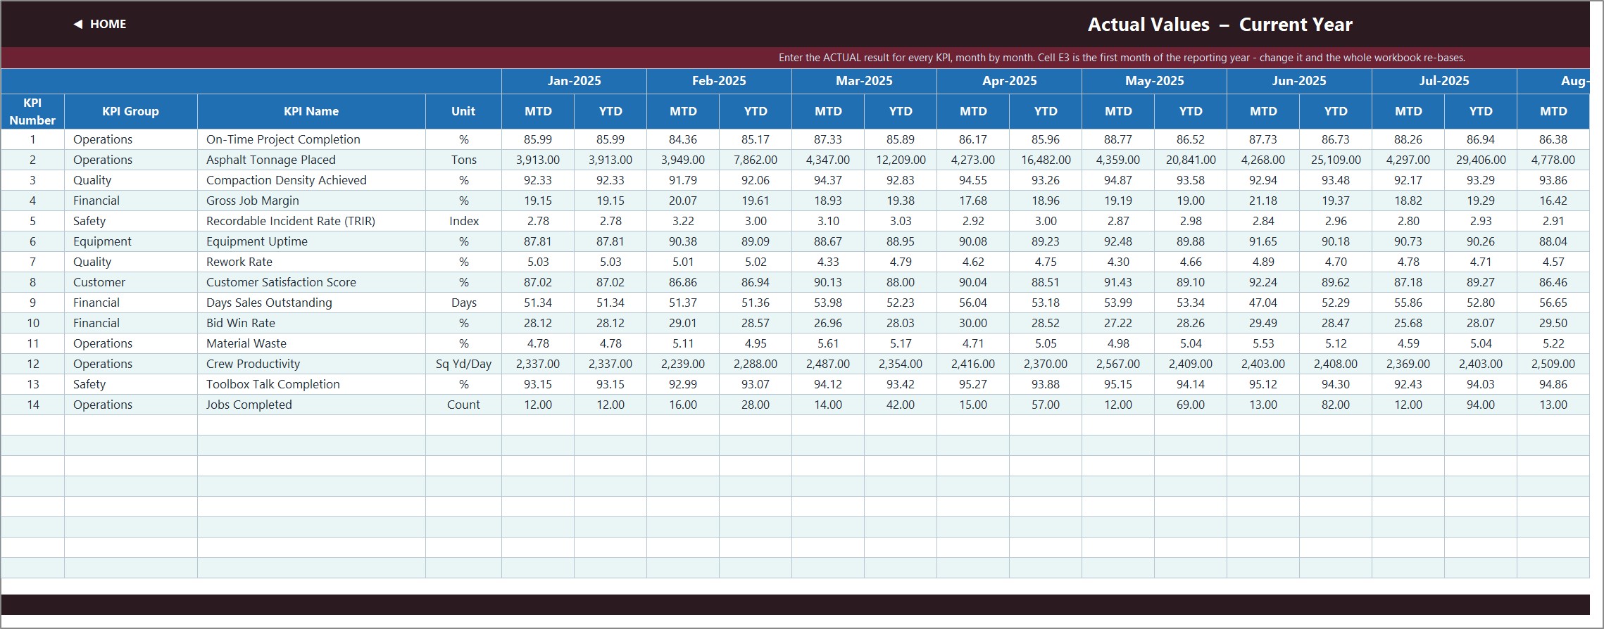Select the Feb-2025 month header

tap(719, 81)
